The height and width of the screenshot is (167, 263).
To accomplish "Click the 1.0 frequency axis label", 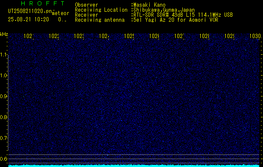I will click(3, 76).
